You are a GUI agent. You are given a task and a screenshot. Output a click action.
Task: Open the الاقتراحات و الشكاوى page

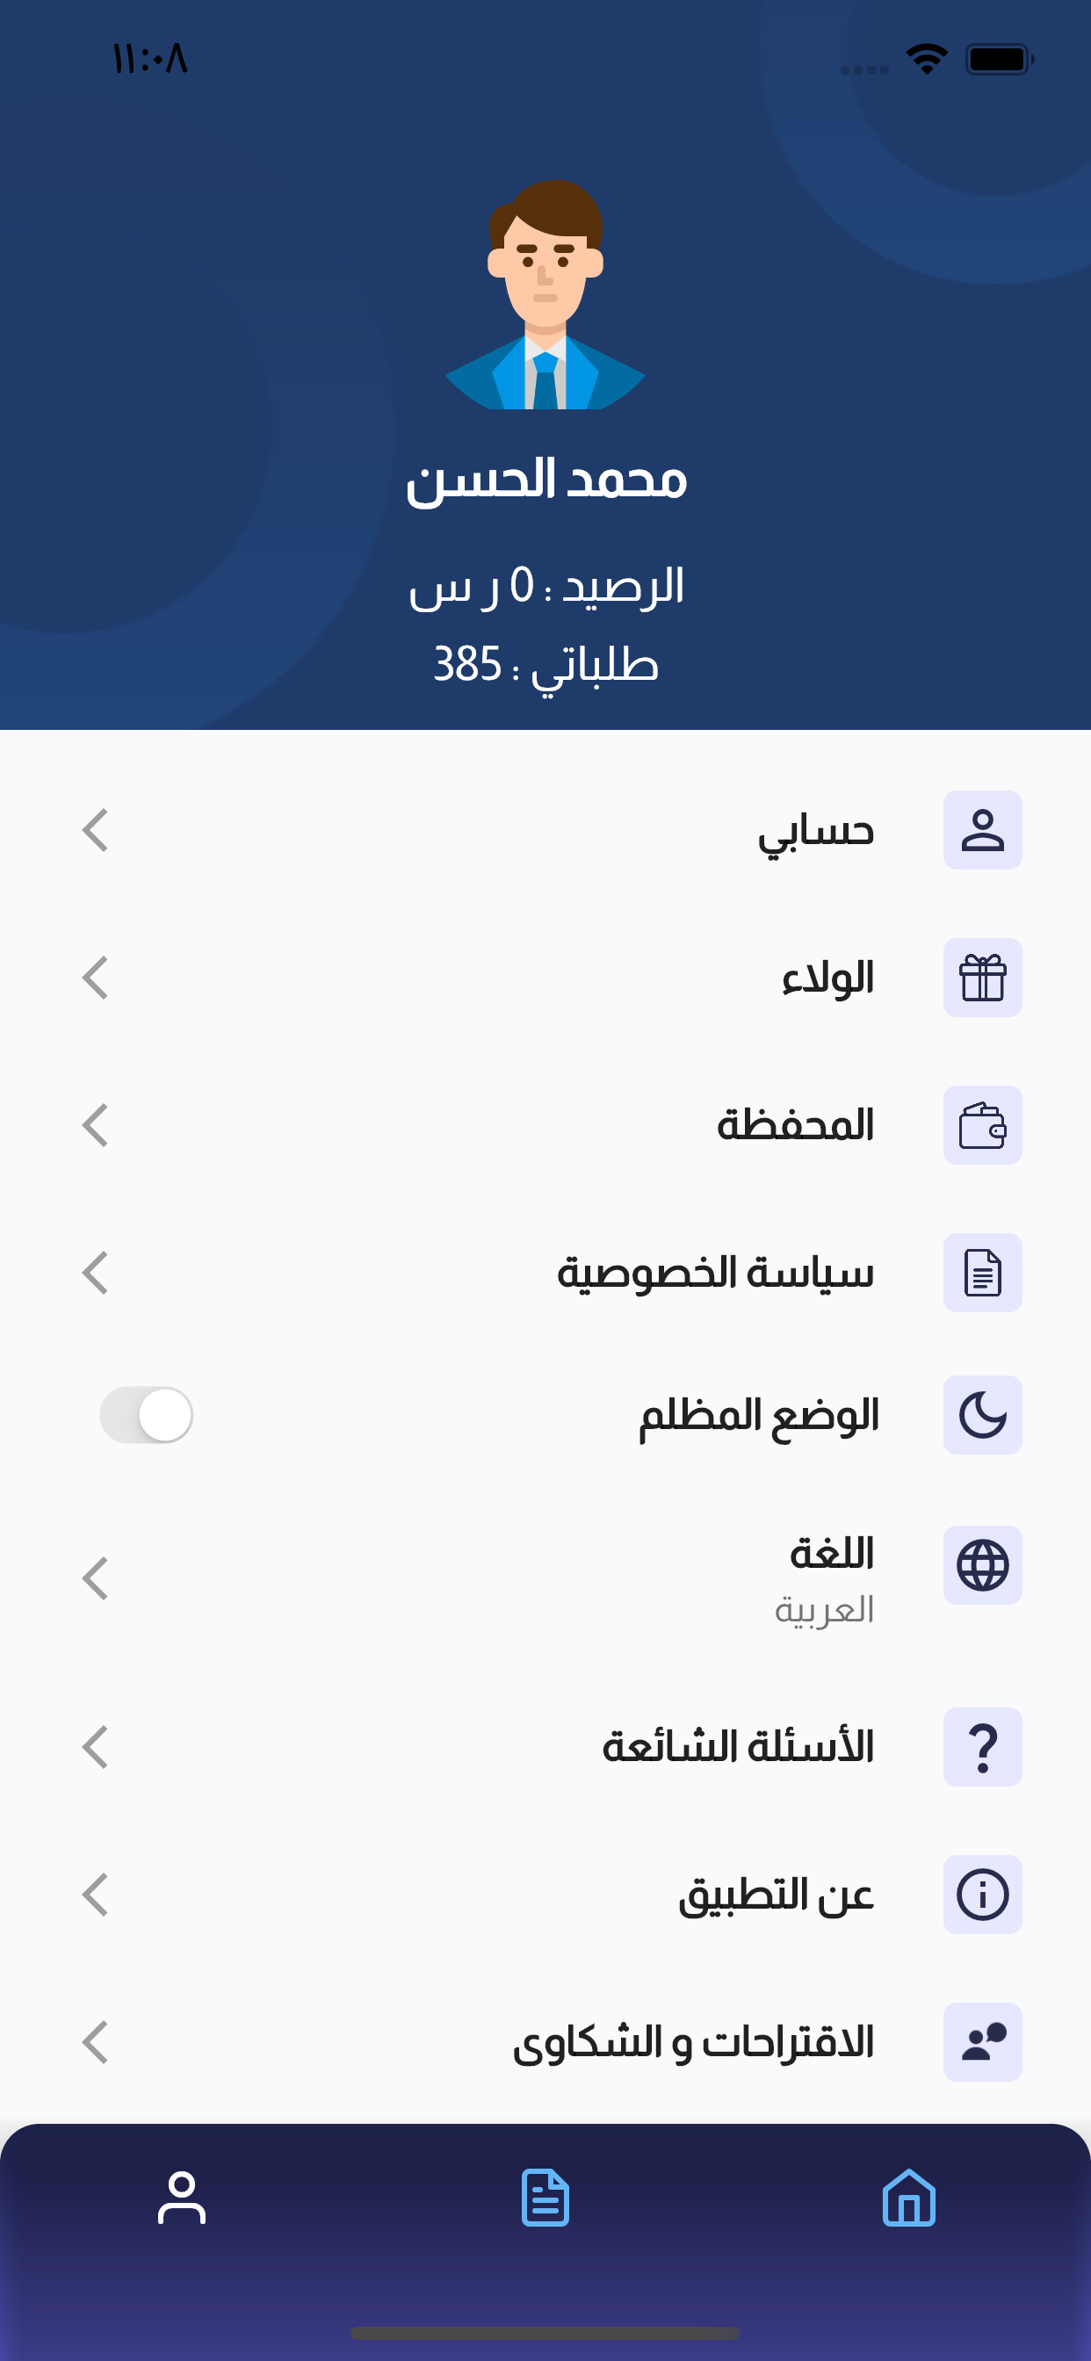click(x=693, y=2042)
